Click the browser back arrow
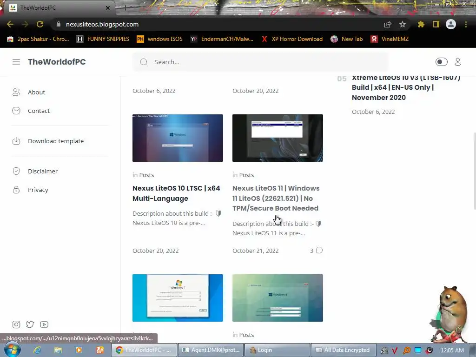The width and height of the screenshot is (476, 357). coord(10,24)
